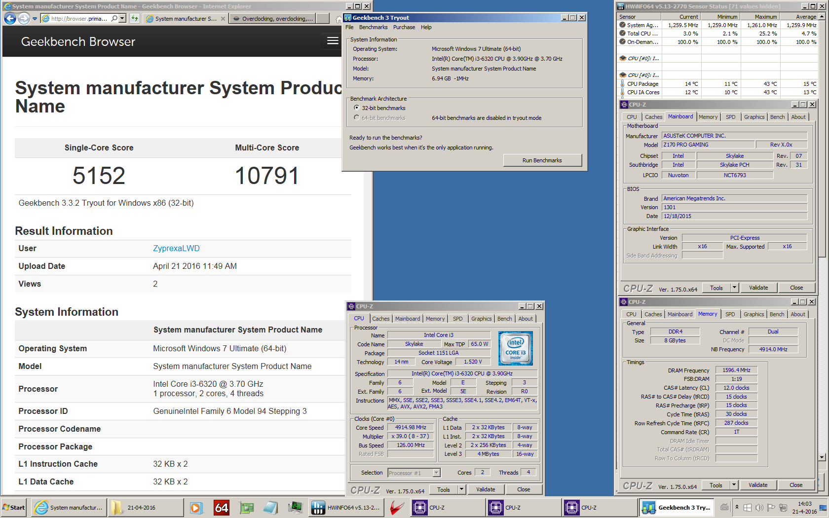Open the Action Center flag tray icon

[x=770, y=507]
